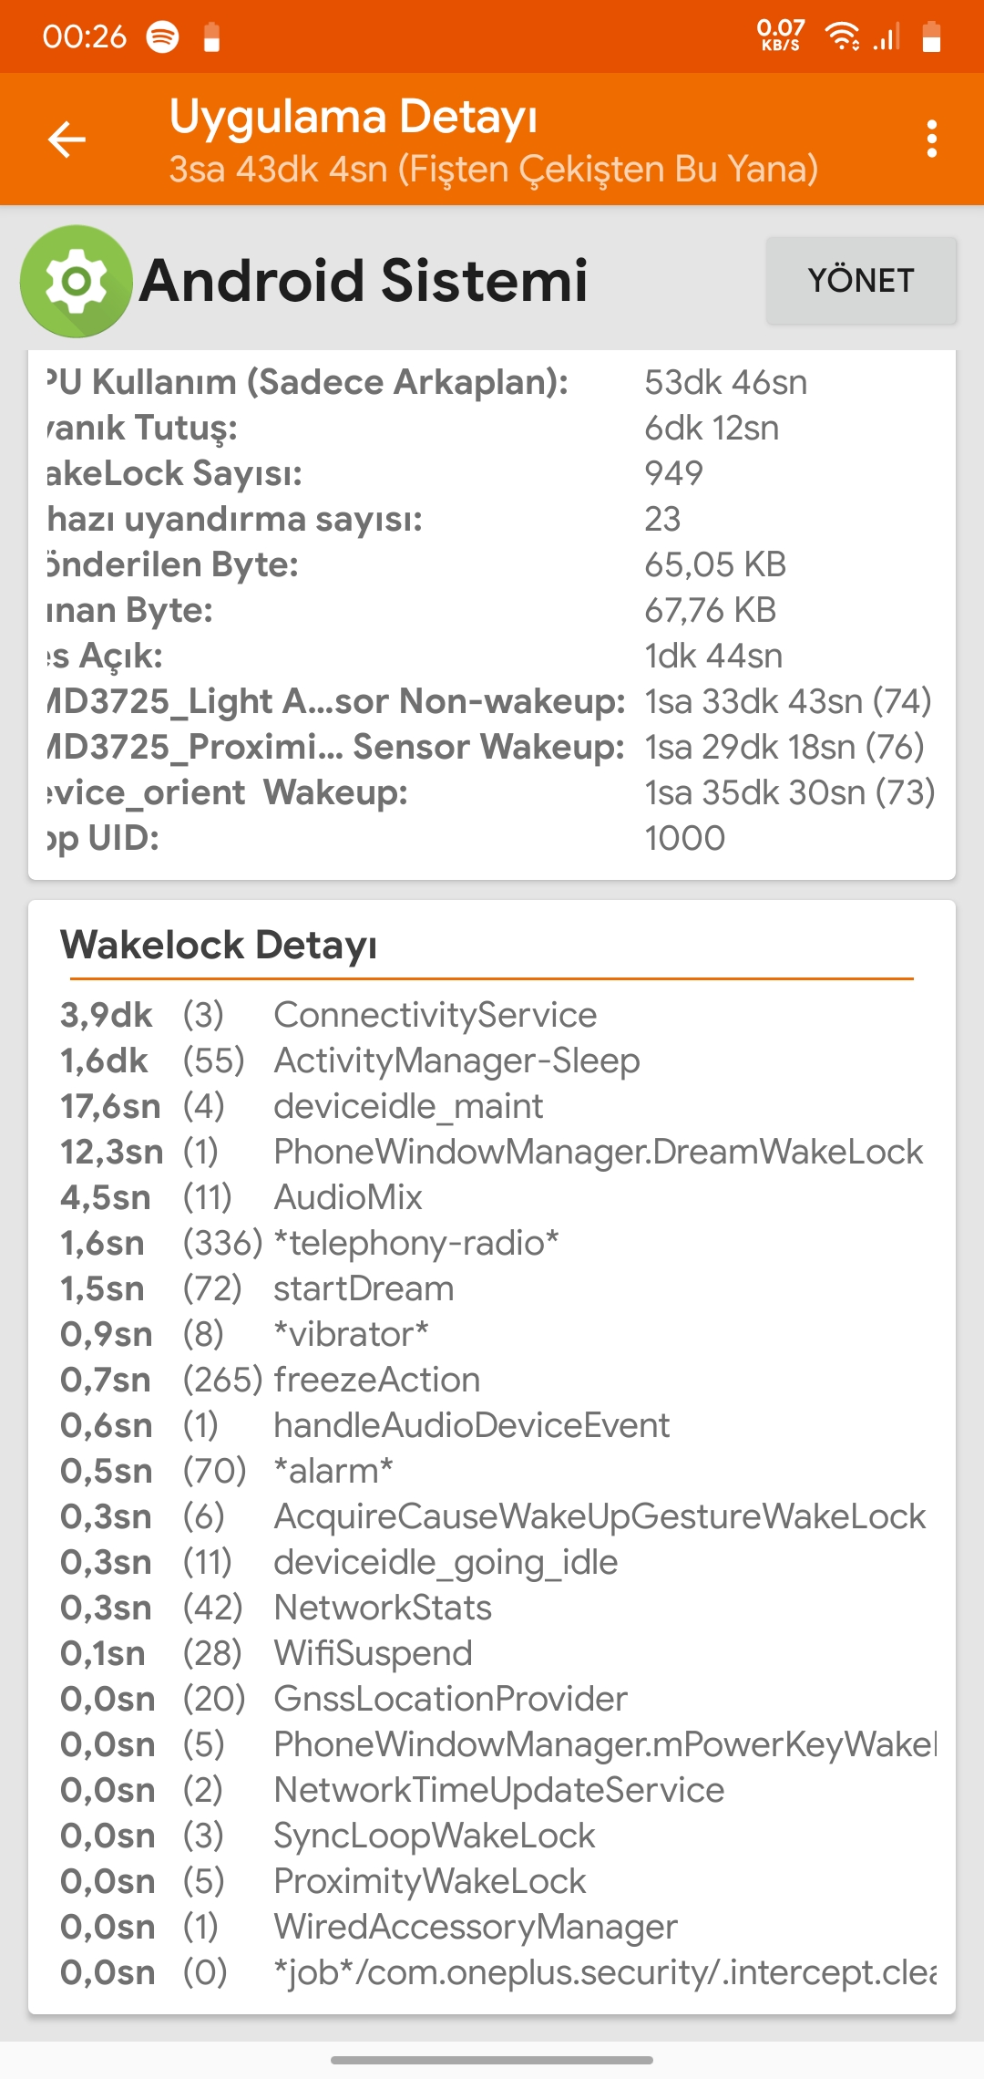Tap the App UID row showing 1000
Image resolution: width=984 pixels, height=2079 pixels.
[x=492, y=838]
